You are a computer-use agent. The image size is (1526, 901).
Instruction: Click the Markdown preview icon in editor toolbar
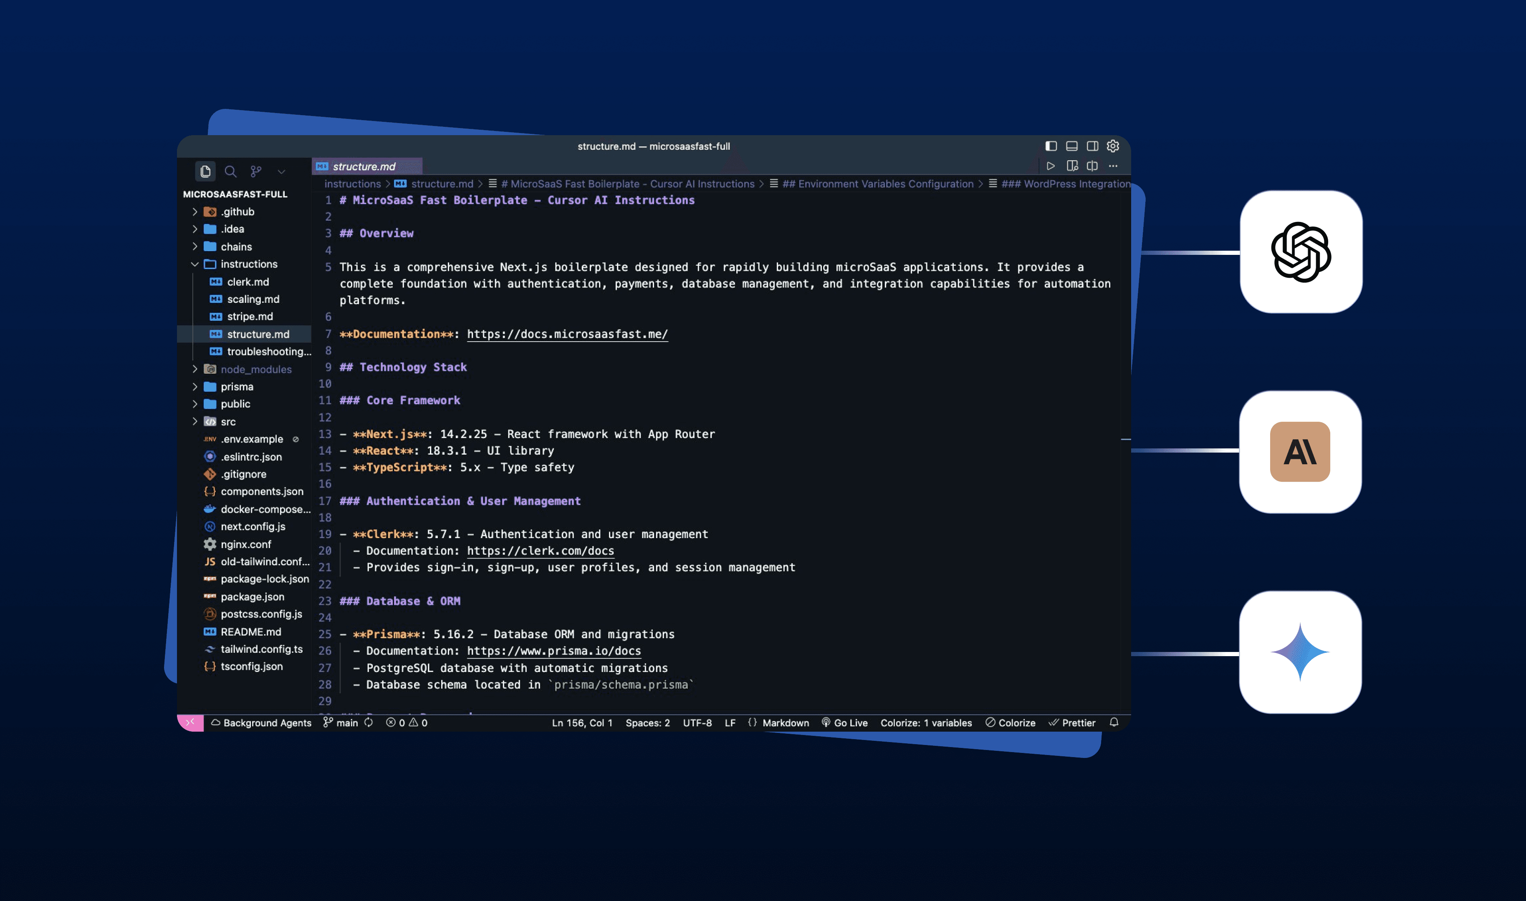click(x=1073, y=165)
